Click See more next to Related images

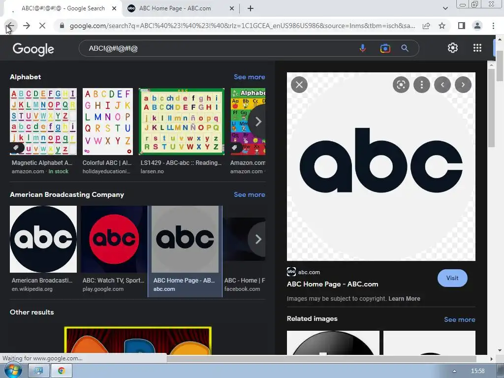point(460,319)
